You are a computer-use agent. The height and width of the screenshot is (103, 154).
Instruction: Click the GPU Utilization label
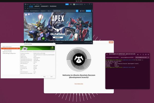tap(24, 64)
